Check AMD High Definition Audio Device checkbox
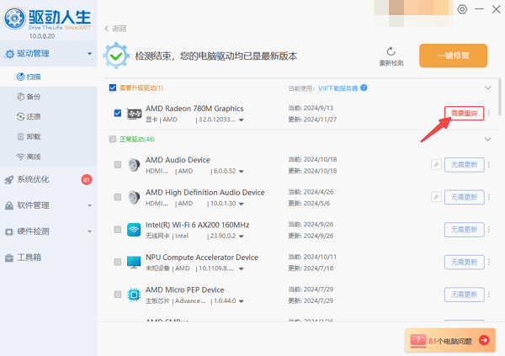The height and width of the screenshot is (356, 505). pos(118,197)
